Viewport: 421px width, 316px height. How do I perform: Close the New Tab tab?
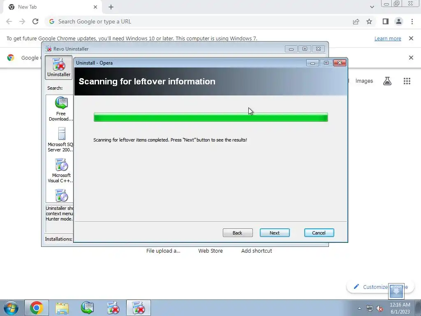click(x=95, y=7)
